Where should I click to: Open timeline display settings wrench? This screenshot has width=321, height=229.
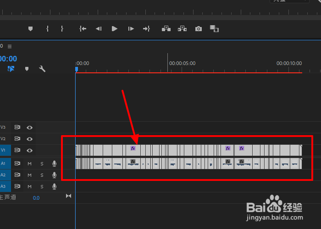click(42, 69)
